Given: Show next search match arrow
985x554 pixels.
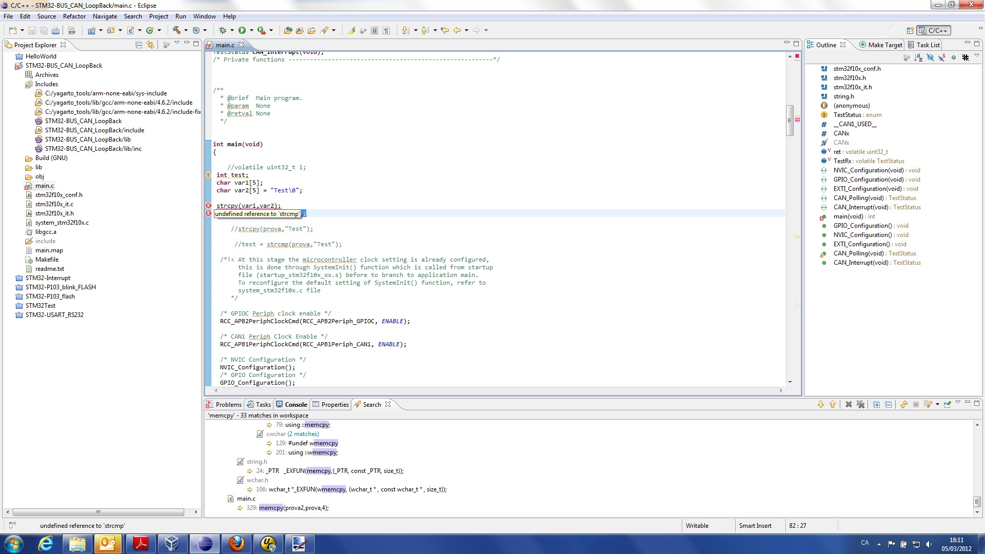Looking at the screenshot, I should [x=821, y=404].
